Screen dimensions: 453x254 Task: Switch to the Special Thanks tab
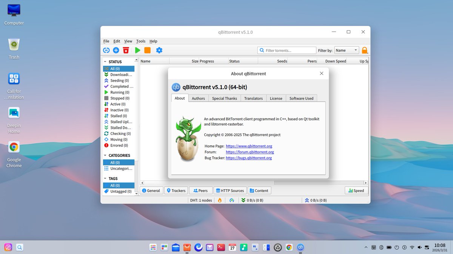click(225, 98)
